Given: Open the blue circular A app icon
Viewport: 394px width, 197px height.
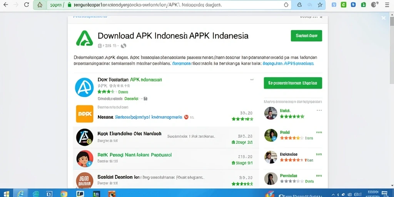Looking at the screenshot, I should point(84,87).
